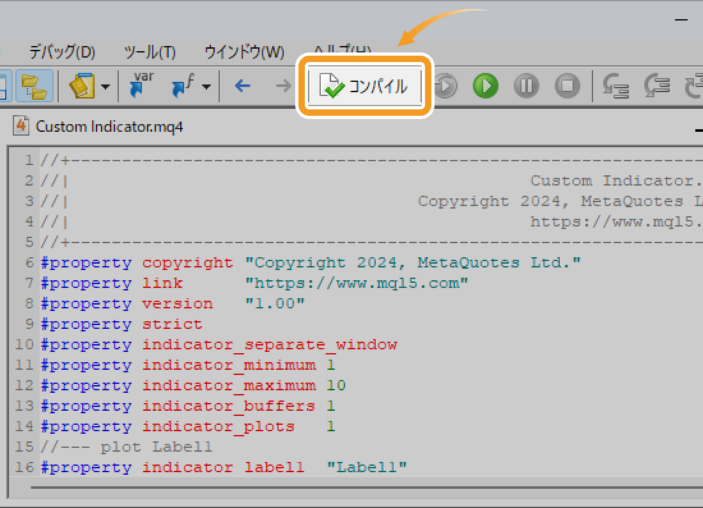Open the ウインドウ(W) menu

click(244, 52)
